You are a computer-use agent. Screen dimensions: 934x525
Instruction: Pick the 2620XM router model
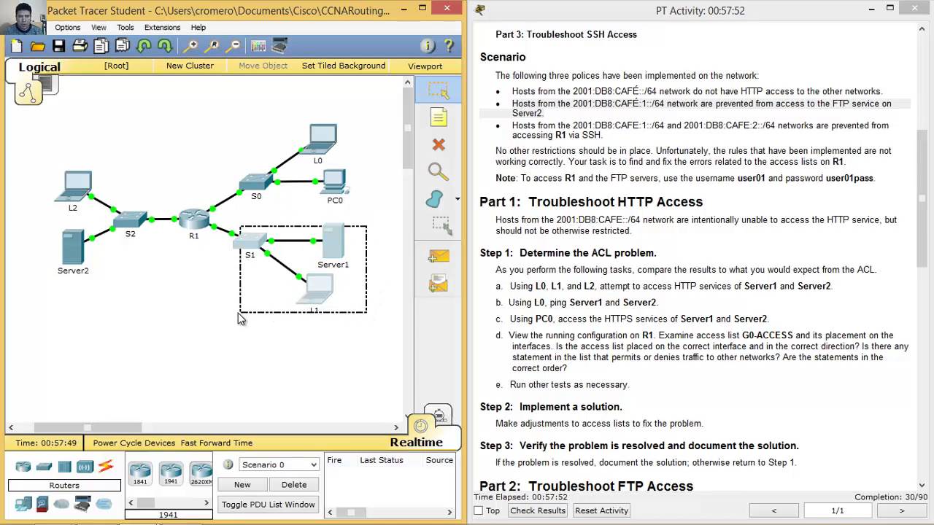[201, 474]
